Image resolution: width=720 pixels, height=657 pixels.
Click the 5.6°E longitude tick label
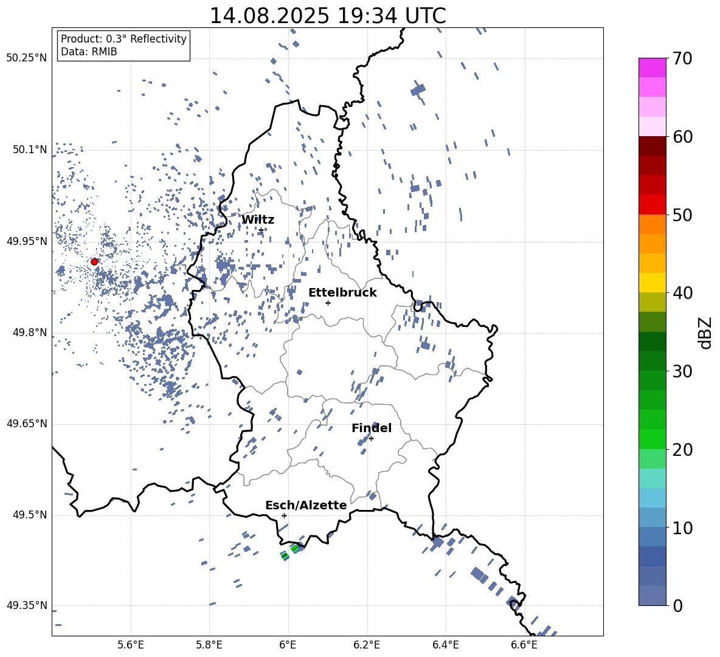(131, 645)
